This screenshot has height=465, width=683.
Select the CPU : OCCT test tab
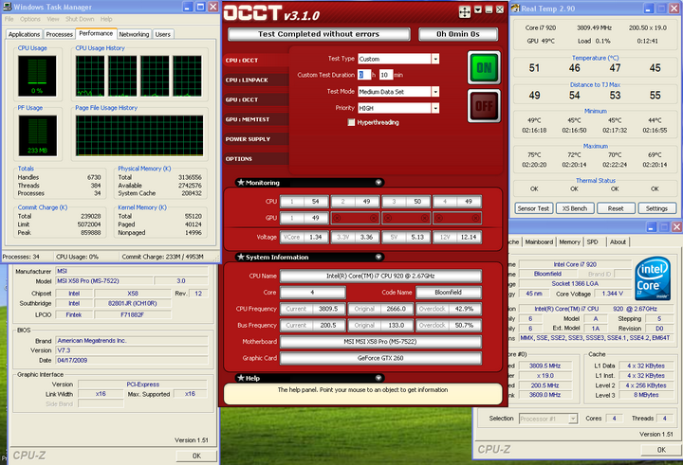pos(256,60)
